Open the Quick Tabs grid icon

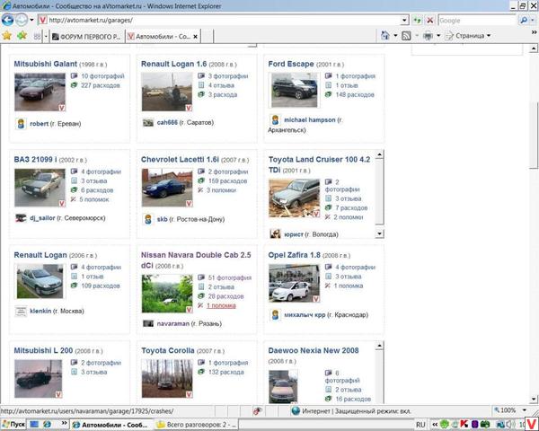coord(37,36)
